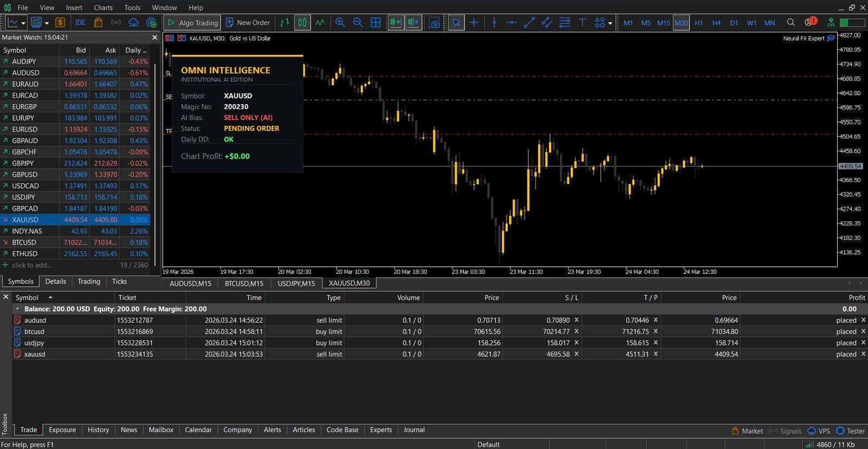Select the W1 timeframe
The width and height of the screenshot is (868, 449).
click(x=751, y=23)
